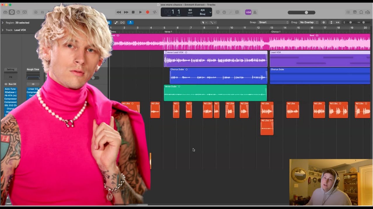Click the Chorus 1 arrangement marker
The height and width of the screenshot is (209, 373).
[x=276, y=32]
